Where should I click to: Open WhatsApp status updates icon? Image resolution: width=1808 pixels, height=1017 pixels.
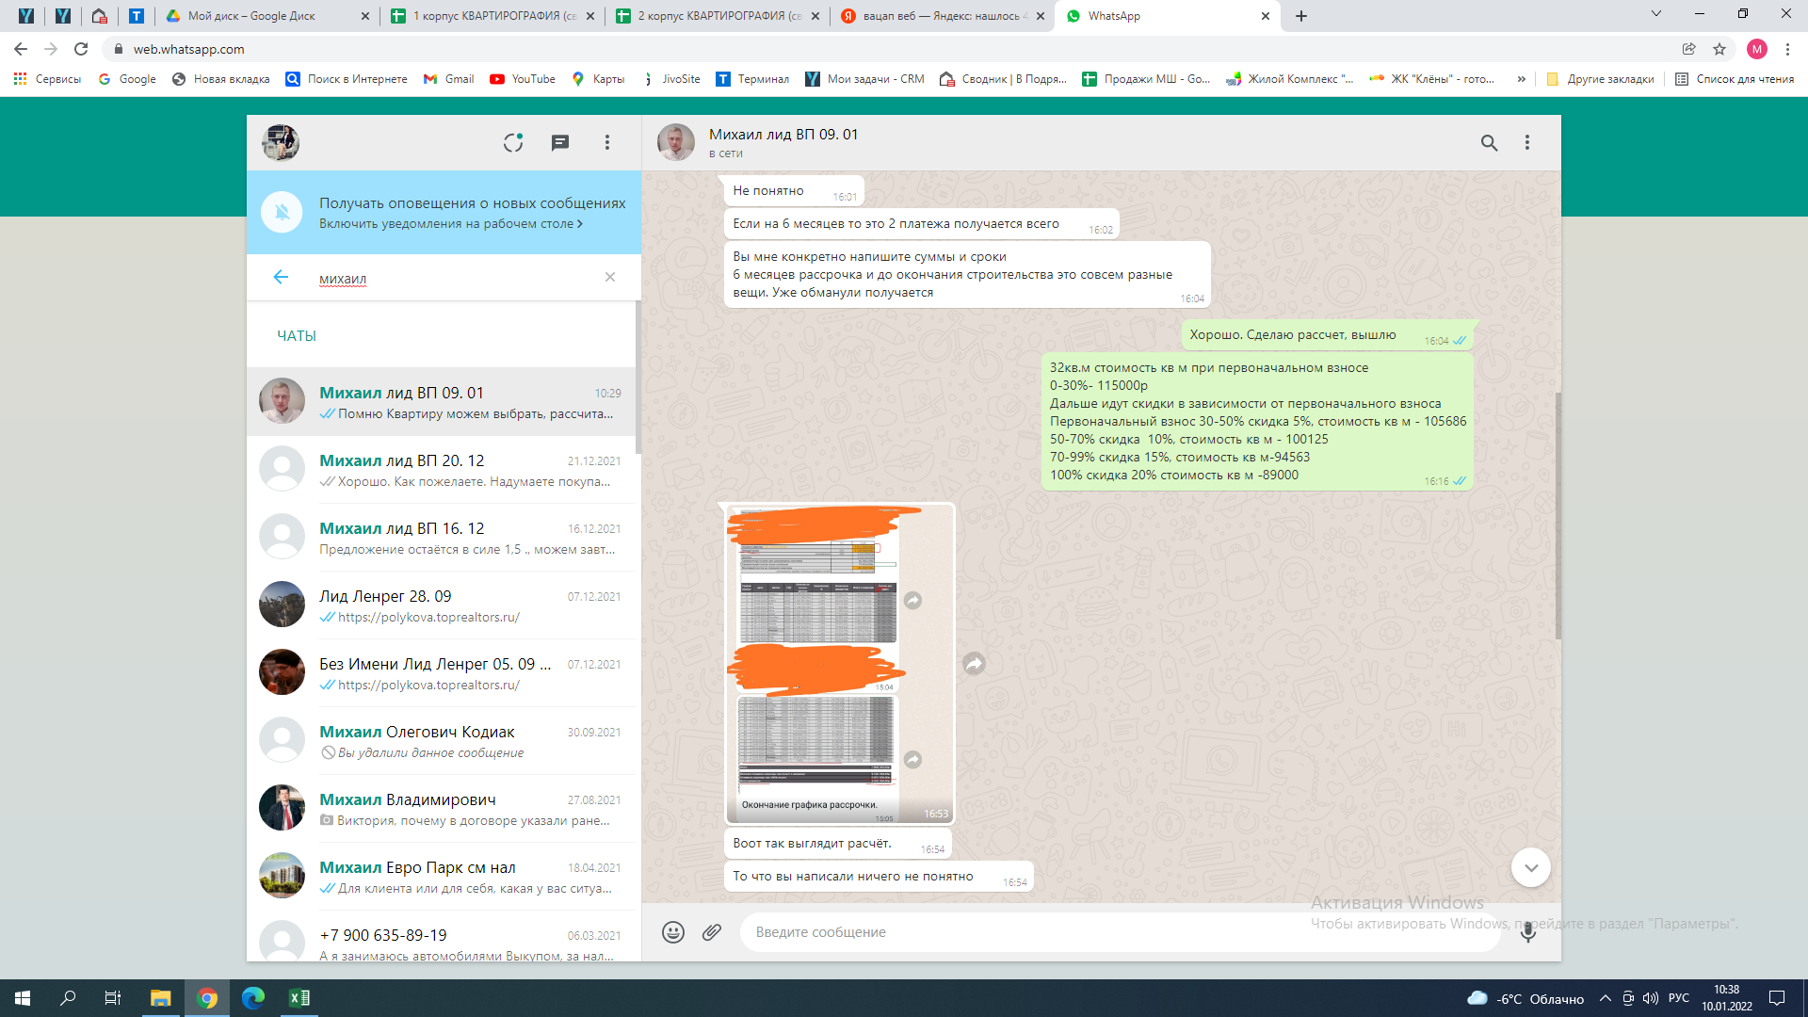click(x=512, y=142)
